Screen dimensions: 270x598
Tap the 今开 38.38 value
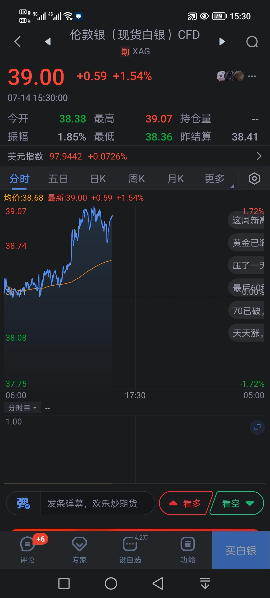click(72, 119)
